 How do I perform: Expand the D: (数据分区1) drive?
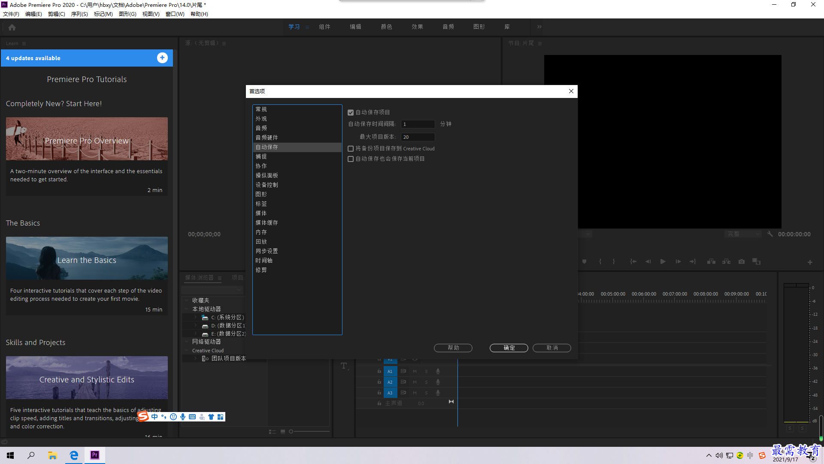[196, 326]
